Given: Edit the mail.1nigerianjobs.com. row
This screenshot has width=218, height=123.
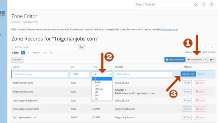Looking at the screenshot, I should (x=187, y=101).
